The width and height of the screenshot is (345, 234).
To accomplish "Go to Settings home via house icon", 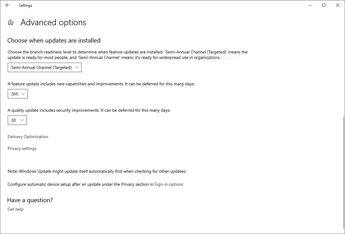I will tap(11, 22).
